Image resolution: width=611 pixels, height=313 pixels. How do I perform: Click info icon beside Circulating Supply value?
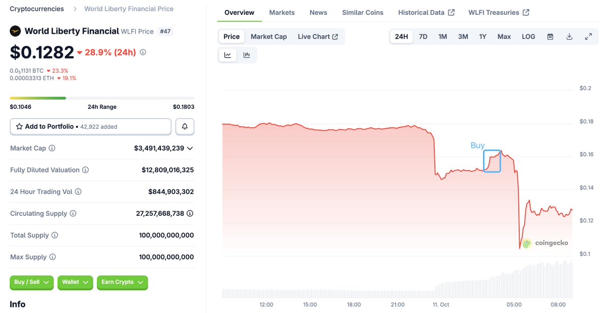190,213
